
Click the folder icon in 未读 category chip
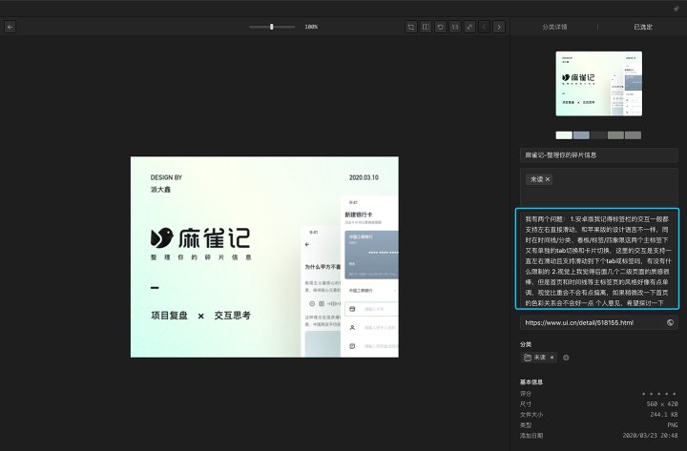(528, 358)
